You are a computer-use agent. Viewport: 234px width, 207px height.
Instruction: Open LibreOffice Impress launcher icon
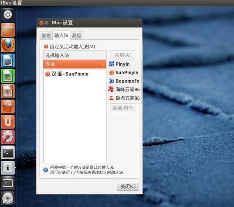pyautogui.click(x=8, y=91)
